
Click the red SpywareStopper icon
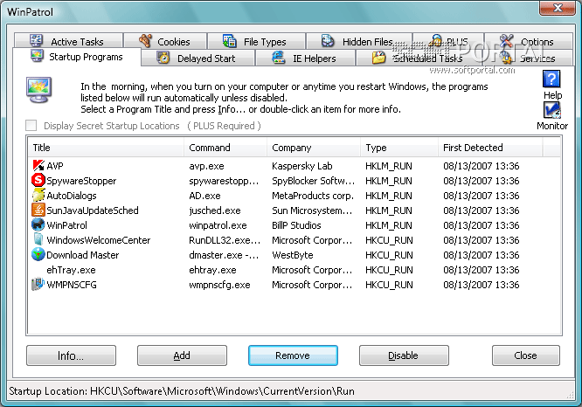pos(38,180)
